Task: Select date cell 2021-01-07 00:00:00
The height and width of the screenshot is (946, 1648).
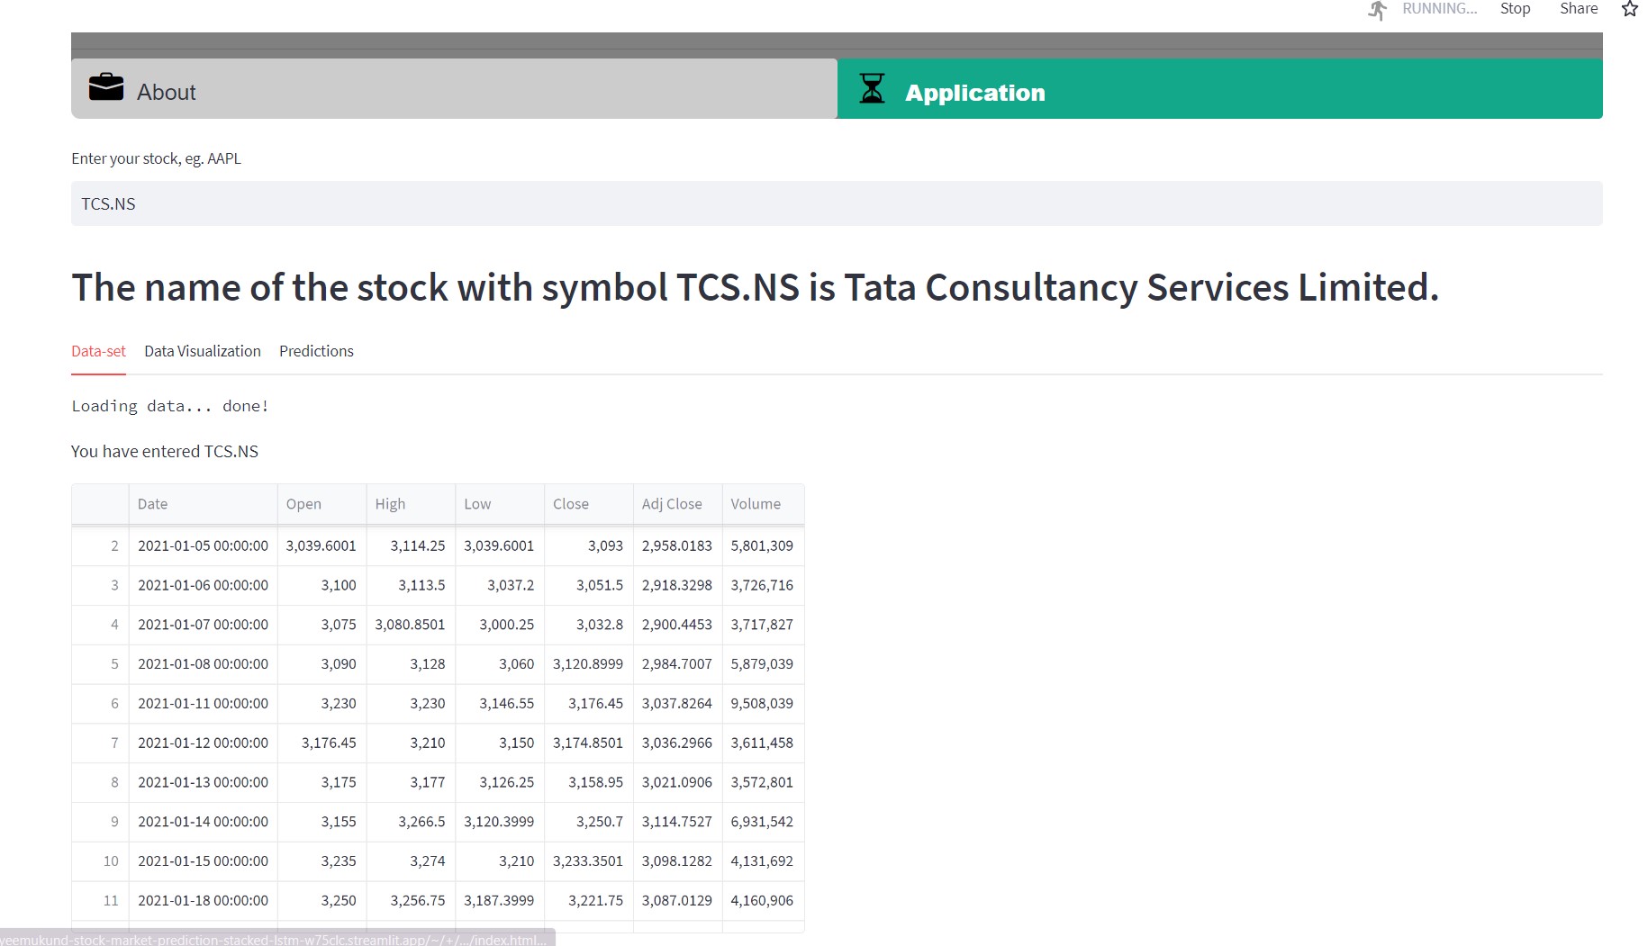Action: point(204,625)
